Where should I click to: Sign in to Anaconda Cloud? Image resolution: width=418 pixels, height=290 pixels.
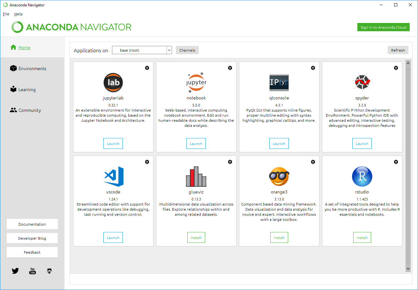coord(383,27)
